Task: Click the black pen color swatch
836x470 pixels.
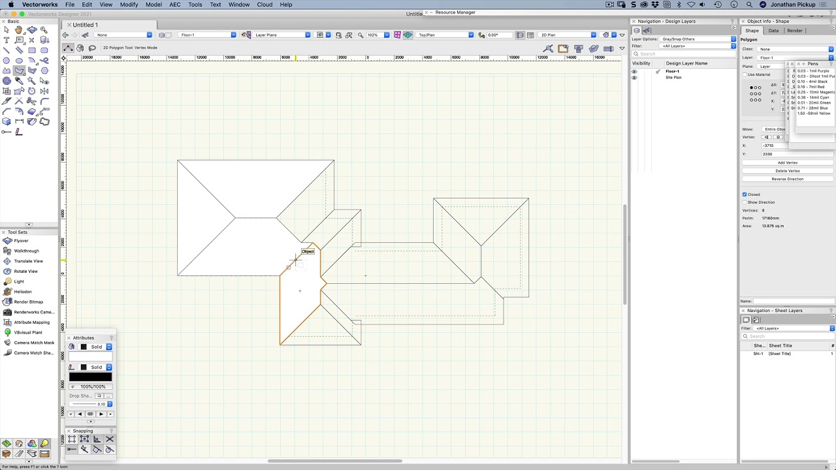Action: pyautogui.click(x=91, y=377)
